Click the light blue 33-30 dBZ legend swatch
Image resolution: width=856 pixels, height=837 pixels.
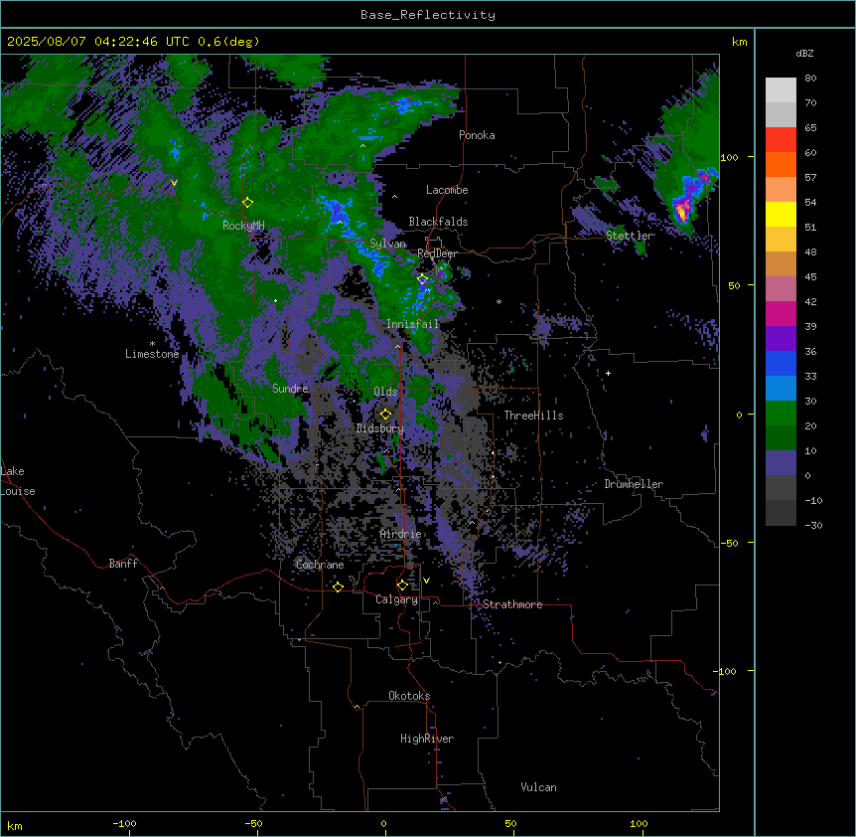781,389
